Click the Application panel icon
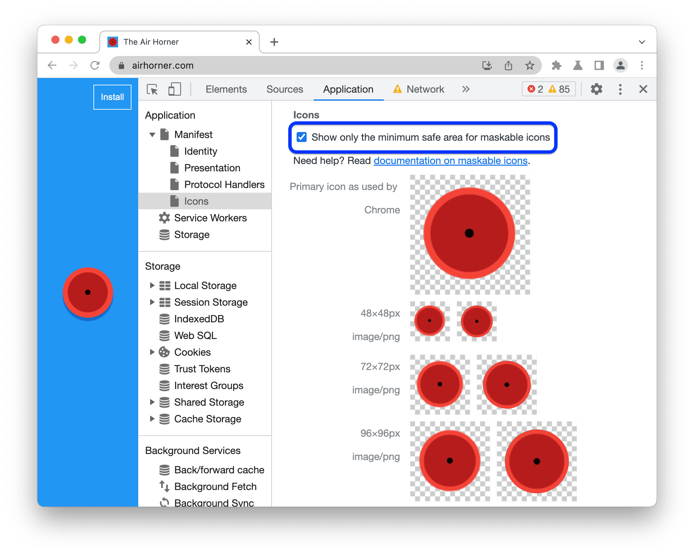Screen dimensions: 694x556 click(347, 89)
